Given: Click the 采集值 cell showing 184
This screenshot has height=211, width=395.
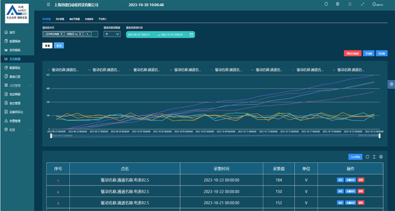Looking at the screenshot, I should pos(278,180).
